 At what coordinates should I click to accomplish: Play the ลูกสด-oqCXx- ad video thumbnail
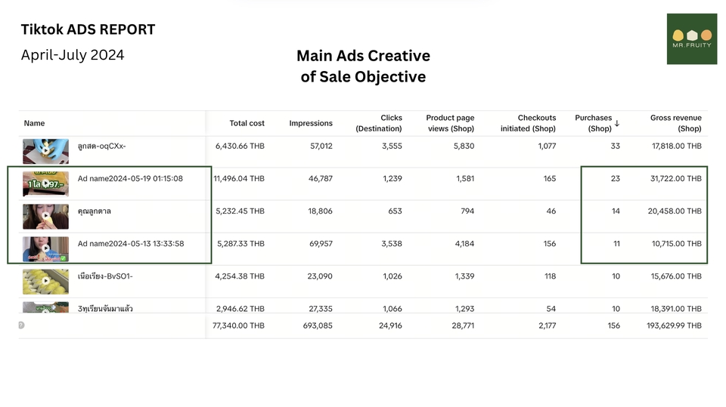(x=45, y=151)
